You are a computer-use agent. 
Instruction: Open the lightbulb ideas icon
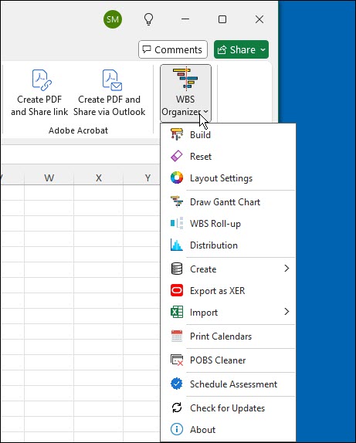tap(149, 19)
